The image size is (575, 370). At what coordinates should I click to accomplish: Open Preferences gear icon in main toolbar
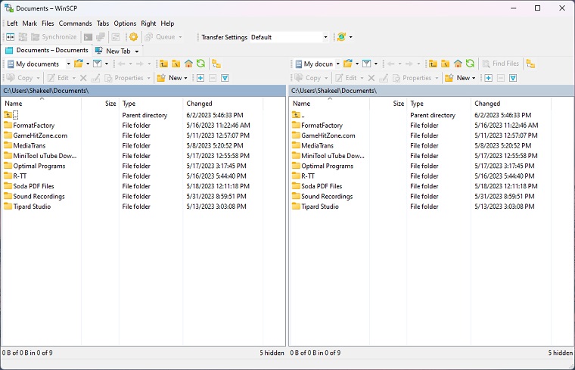[134, 37]
